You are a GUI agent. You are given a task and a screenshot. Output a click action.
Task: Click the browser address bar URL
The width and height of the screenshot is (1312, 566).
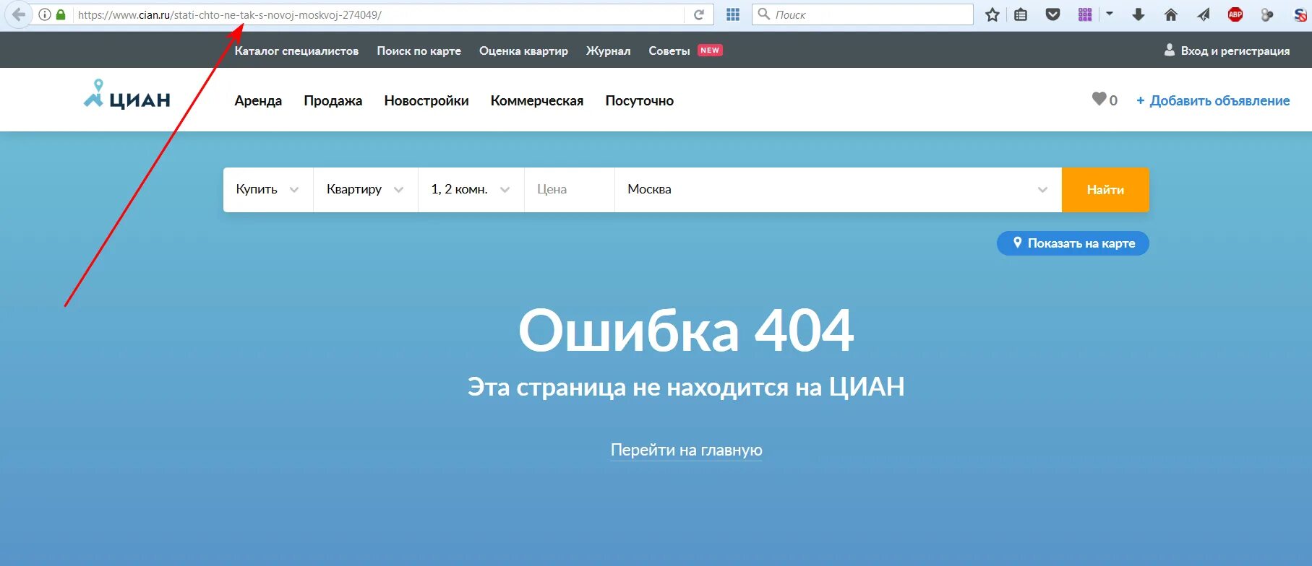click(x=230, y=14)
